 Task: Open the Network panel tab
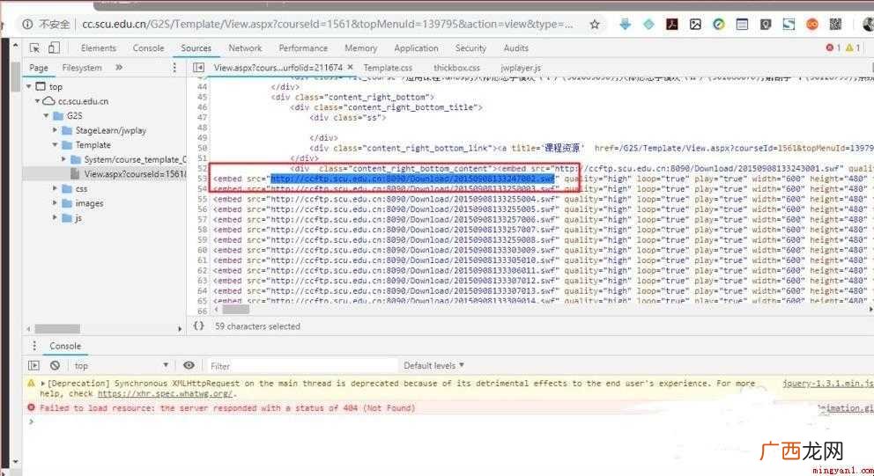pos(245,48)
